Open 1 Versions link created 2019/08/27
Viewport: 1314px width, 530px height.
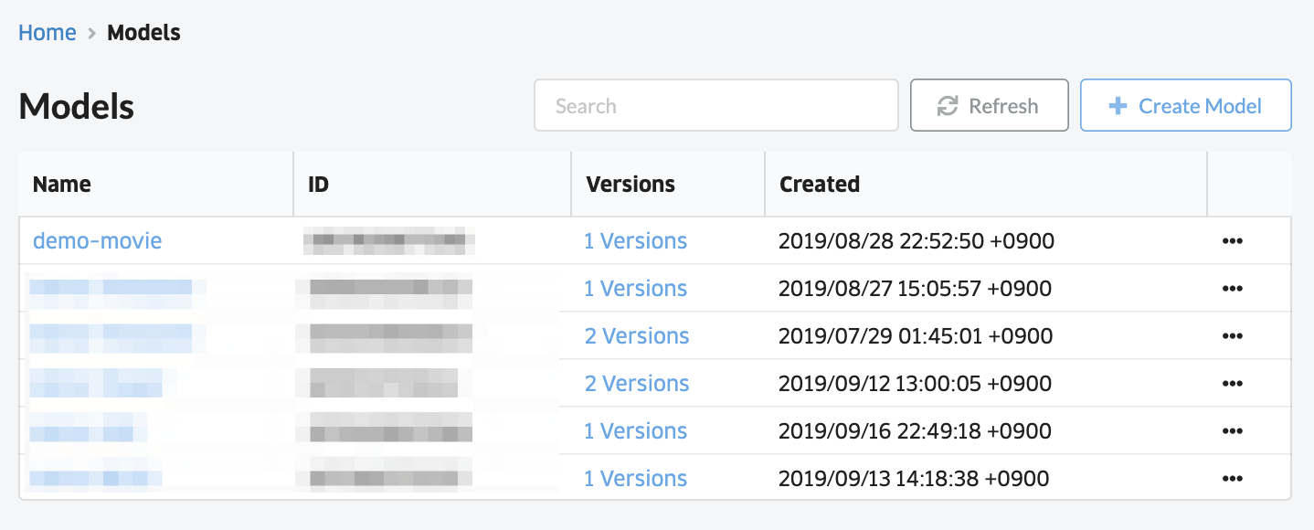click(x=636, y=289)
